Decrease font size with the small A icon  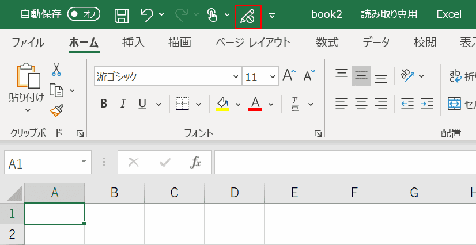click(x=309, y=75)
